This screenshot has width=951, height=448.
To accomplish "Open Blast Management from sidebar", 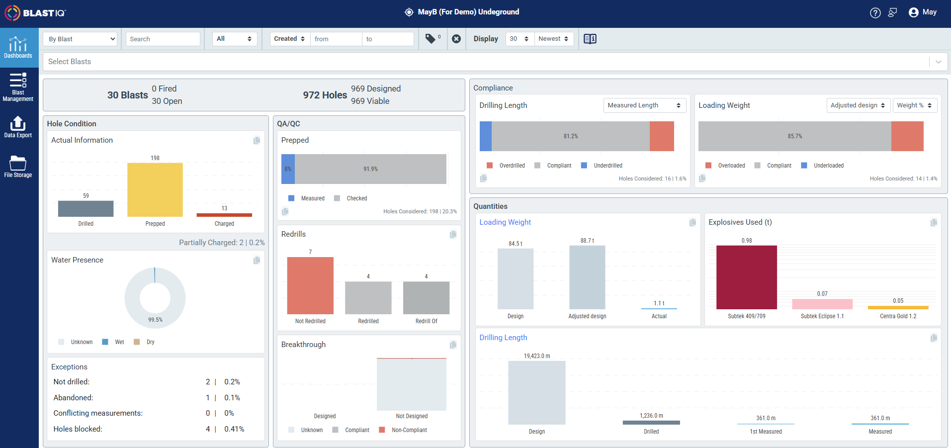I will point(18,87).
